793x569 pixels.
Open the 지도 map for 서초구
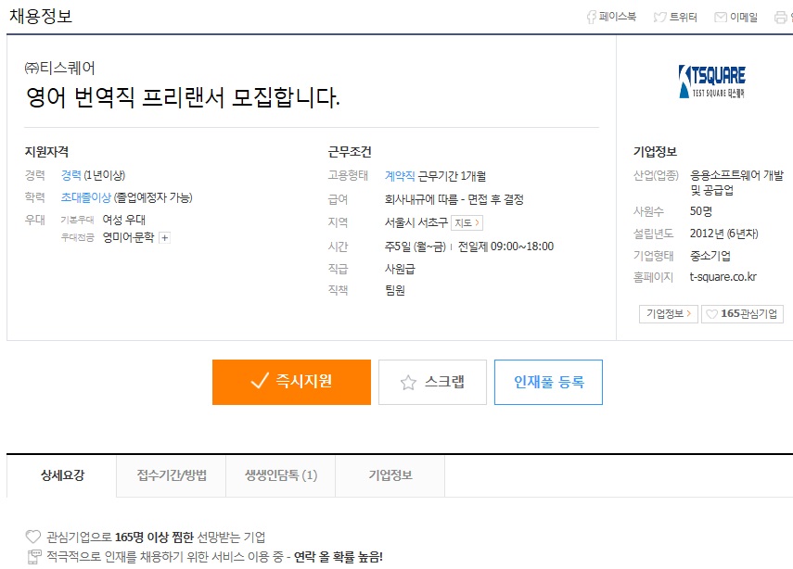point(467,222)
